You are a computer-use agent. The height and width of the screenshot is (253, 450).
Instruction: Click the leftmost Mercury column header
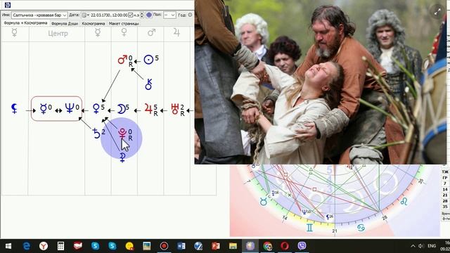14,33
